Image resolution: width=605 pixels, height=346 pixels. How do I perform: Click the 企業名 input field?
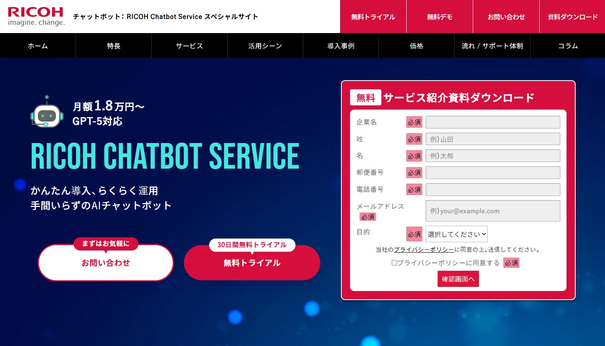[493, 122]
